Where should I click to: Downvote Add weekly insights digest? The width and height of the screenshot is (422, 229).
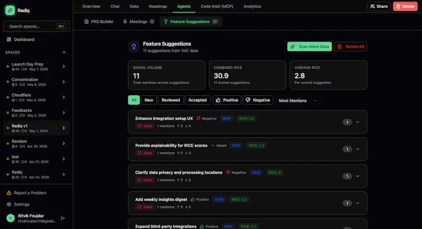pyautogui.click(x=186, y=207)
